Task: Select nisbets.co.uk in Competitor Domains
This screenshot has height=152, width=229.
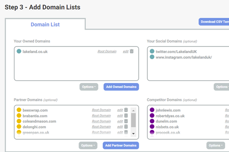Action: 167,127
